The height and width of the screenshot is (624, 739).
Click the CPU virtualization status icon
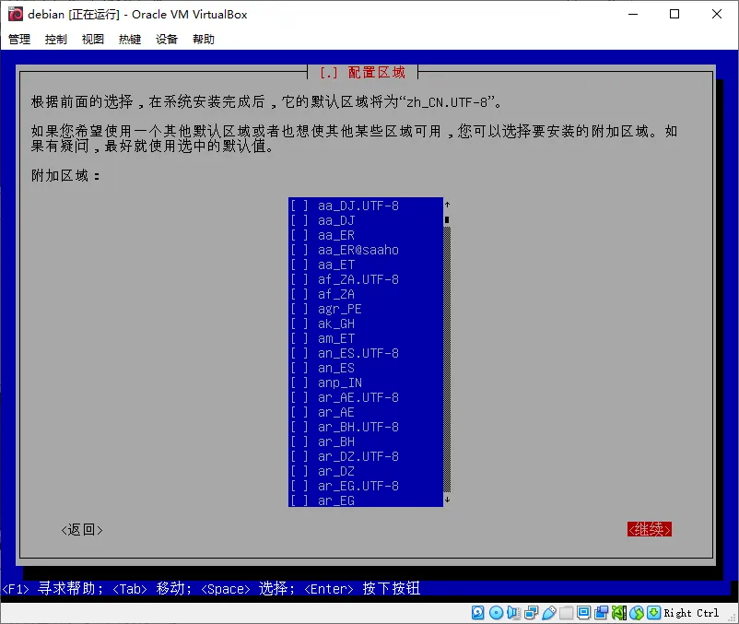(x=619, y=613)
